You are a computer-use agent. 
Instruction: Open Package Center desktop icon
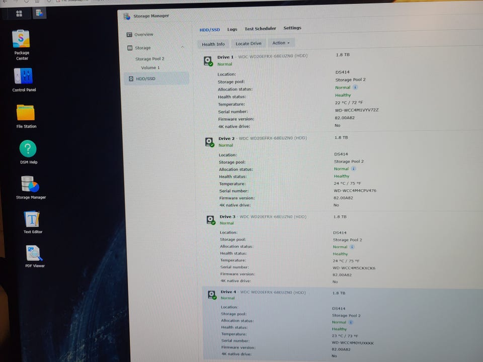[21, 39]
